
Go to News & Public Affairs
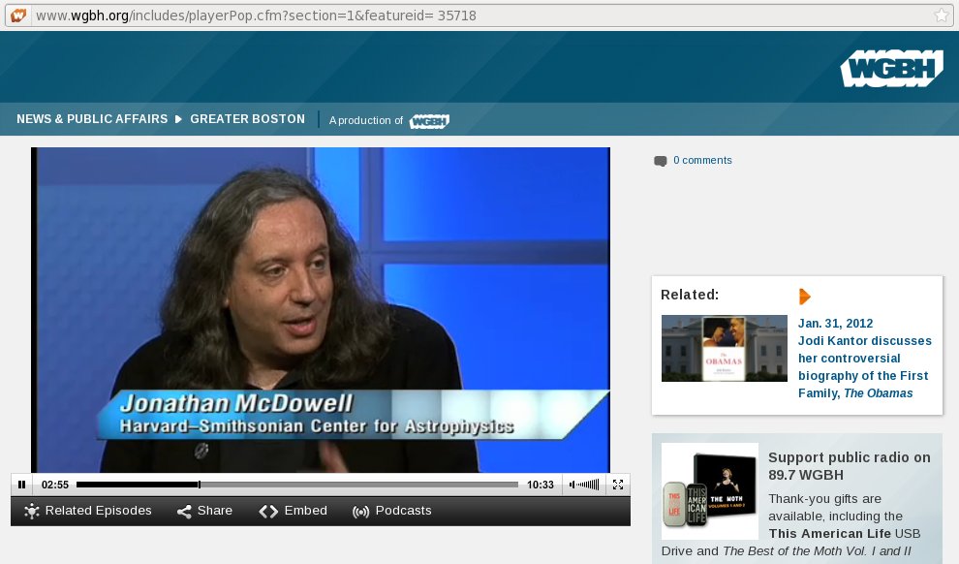click(x=92, y=119)
